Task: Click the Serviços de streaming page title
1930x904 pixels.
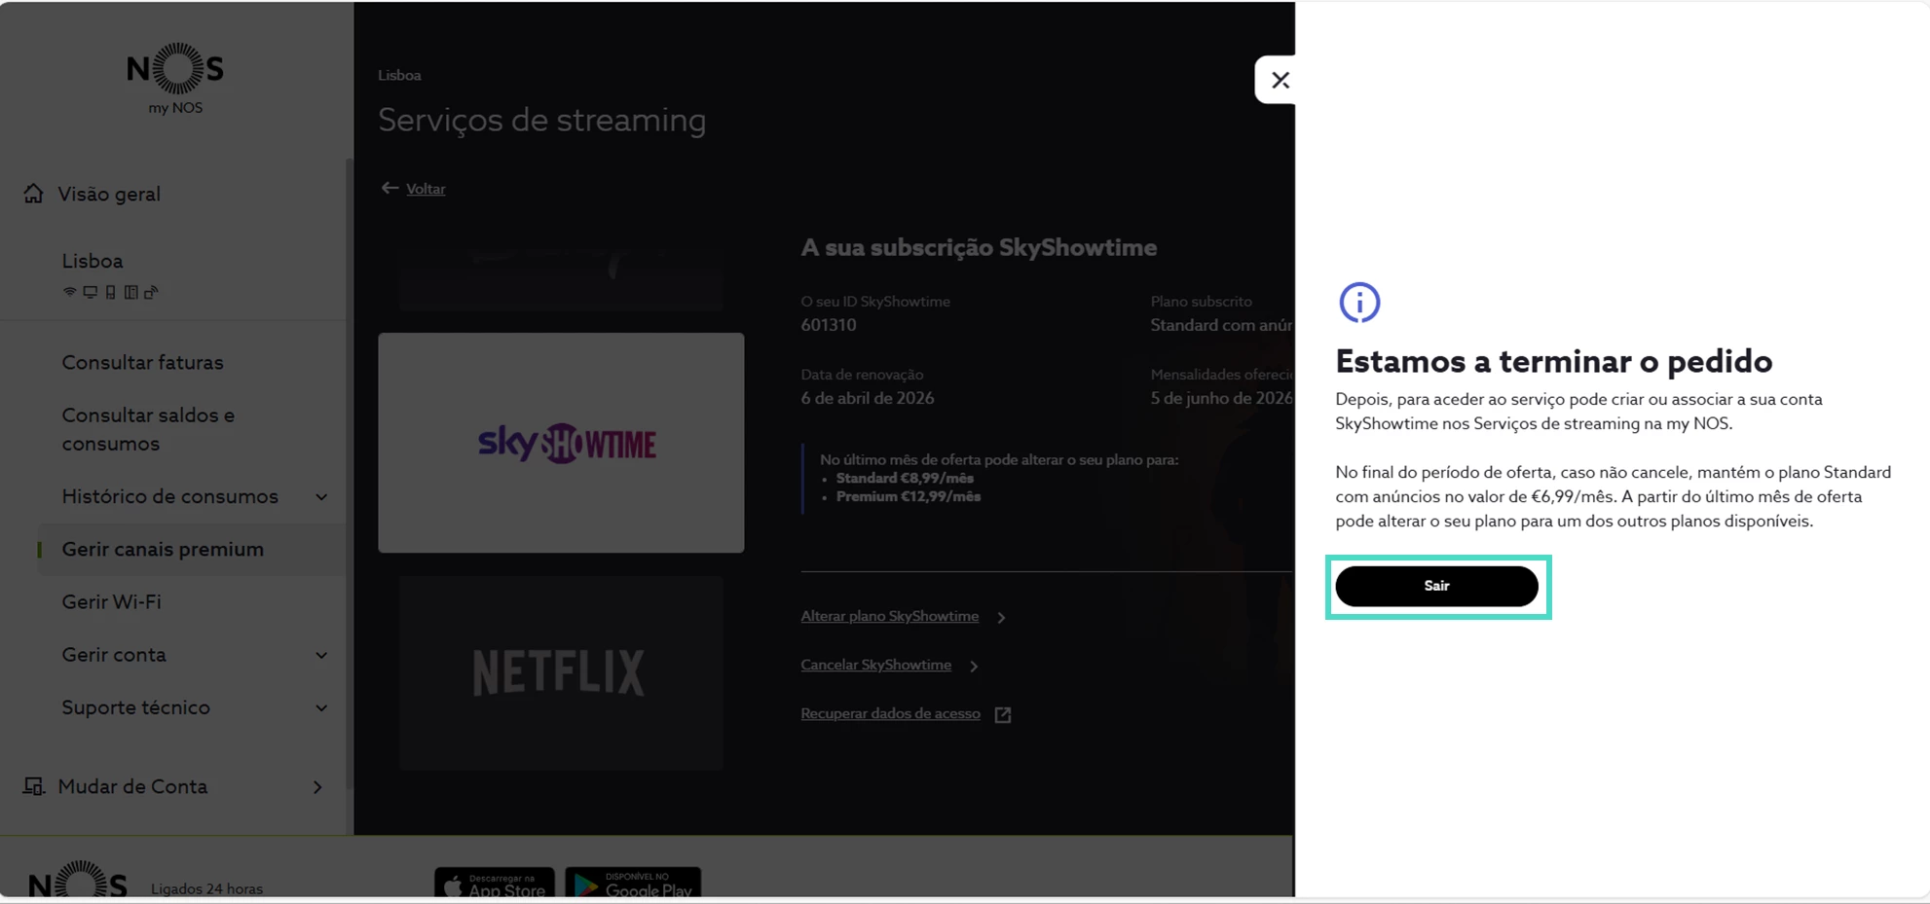Action: click(x=542, y=120)
